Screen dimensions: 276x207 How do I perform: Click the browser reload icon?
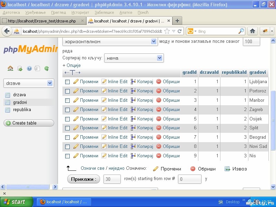(179, 31)
